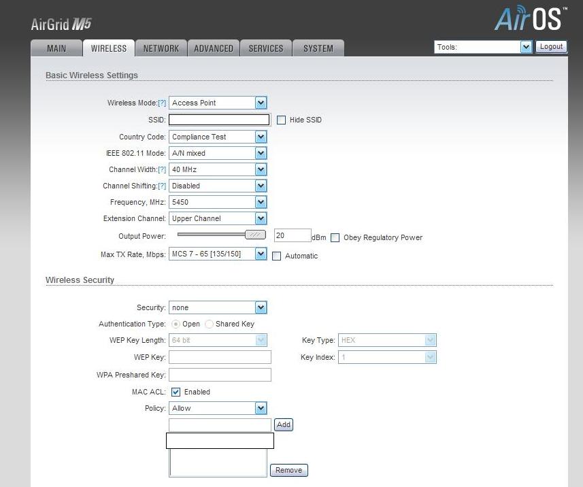Click the Logout button

pyautogui.click(x=551, y=47)
